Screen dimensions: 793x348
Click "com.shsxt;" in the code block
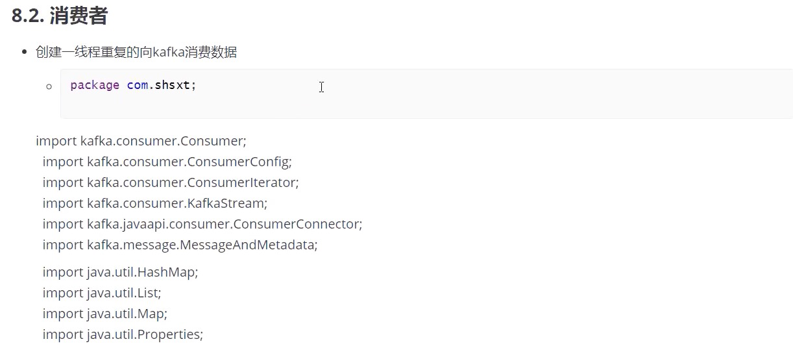[162, 85]
